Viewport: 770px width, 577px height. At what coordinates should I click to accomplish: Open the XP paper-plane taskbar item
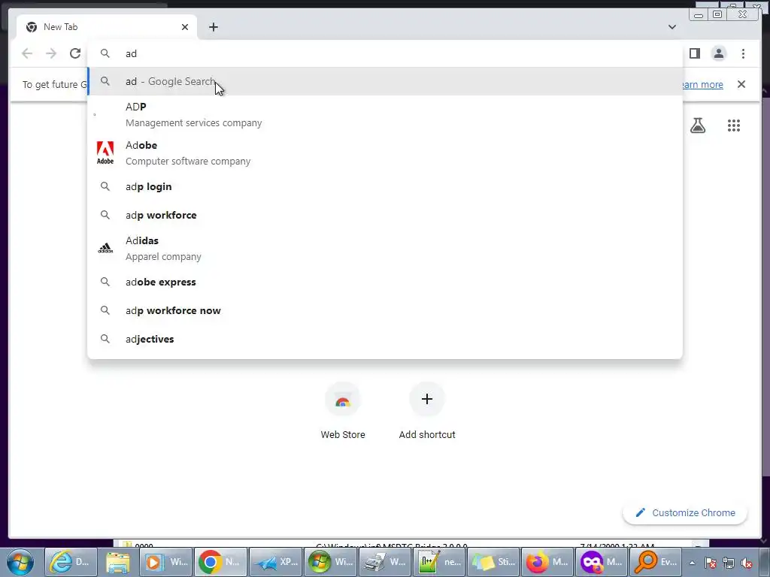click(275, 562)
